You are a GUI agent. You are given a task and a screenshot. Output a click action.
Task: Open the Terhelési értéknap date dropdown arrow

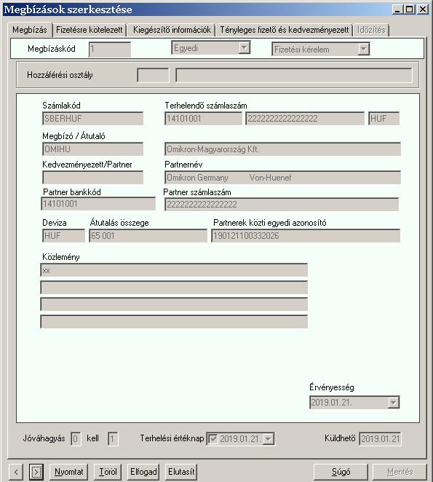(269, 438)
